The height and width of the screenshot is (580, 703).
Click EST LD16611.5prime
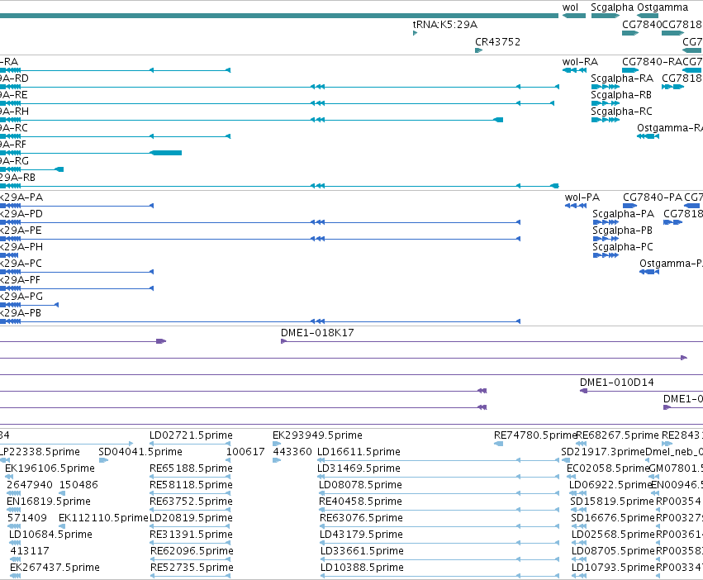tap(359, 452)
